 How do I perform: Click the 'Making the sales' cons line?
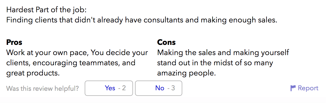pos(223,53)
